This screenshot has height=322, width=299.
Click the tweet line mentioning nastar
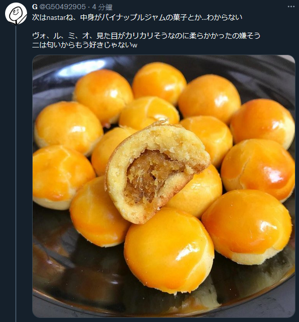(x=137, y=17)
